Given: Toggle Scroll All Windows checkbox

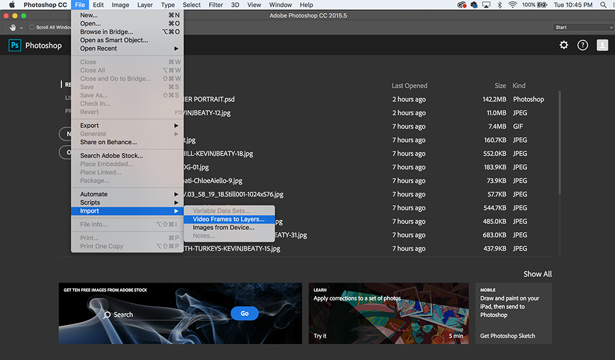Looking at the screenshot, I should 32,28.
